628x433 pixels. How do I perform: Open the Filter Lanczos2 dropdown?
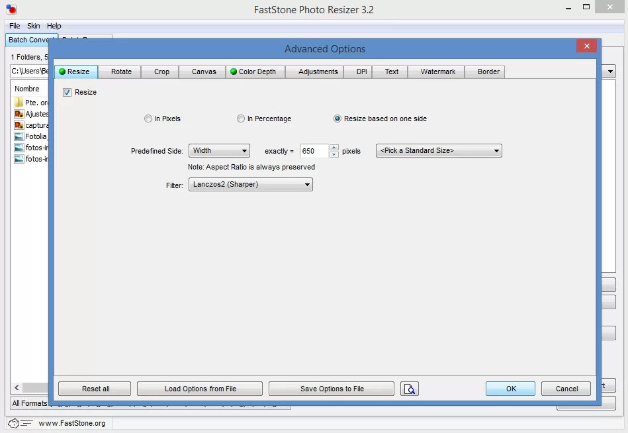250,184
